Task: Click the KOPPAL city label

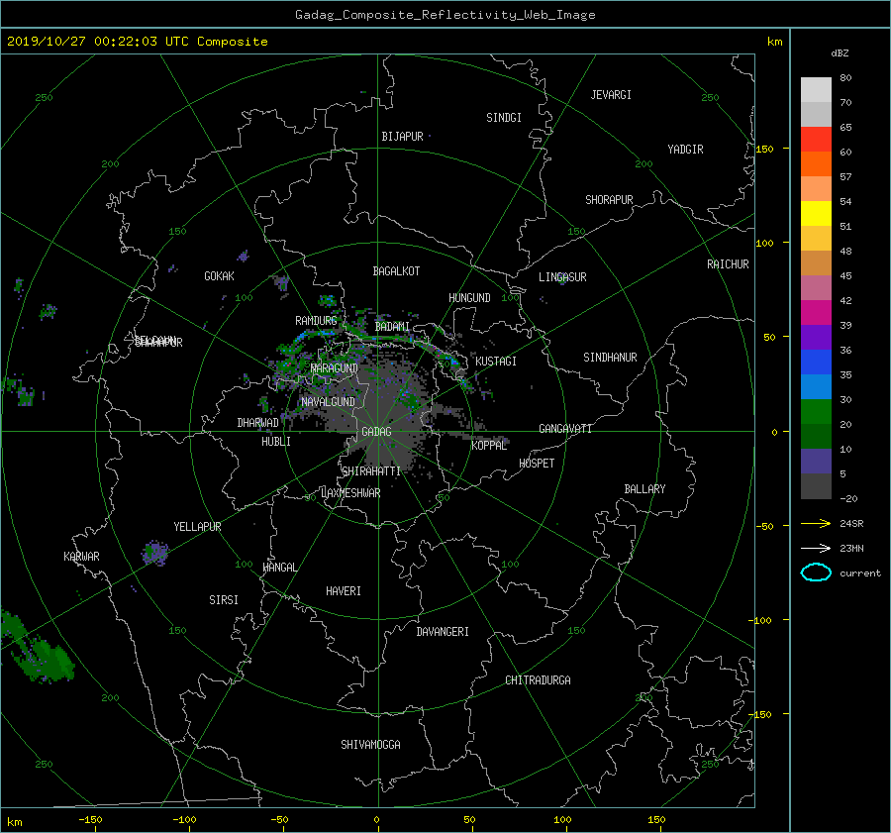Action: click(x=489, y=445)
